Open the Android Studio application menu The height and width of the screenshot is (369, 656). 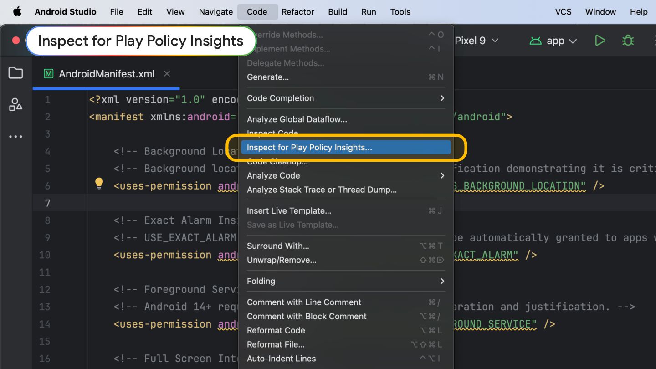66,12
